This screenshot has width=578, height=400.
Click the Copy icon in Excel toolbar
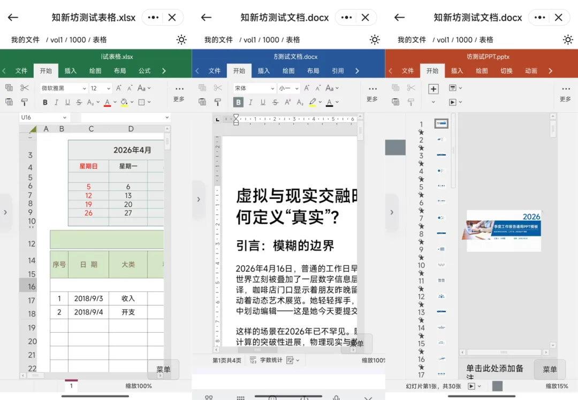(9, 88)
